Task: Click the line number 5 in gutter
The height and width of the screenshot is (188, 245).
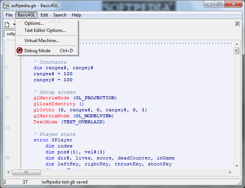Action: 6,67
